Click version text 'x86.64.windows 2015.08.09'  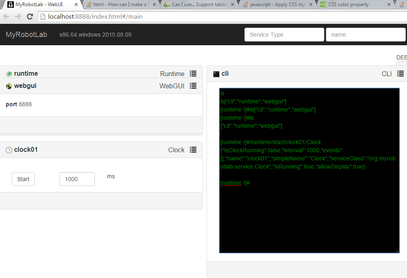[x=95, y=35]
